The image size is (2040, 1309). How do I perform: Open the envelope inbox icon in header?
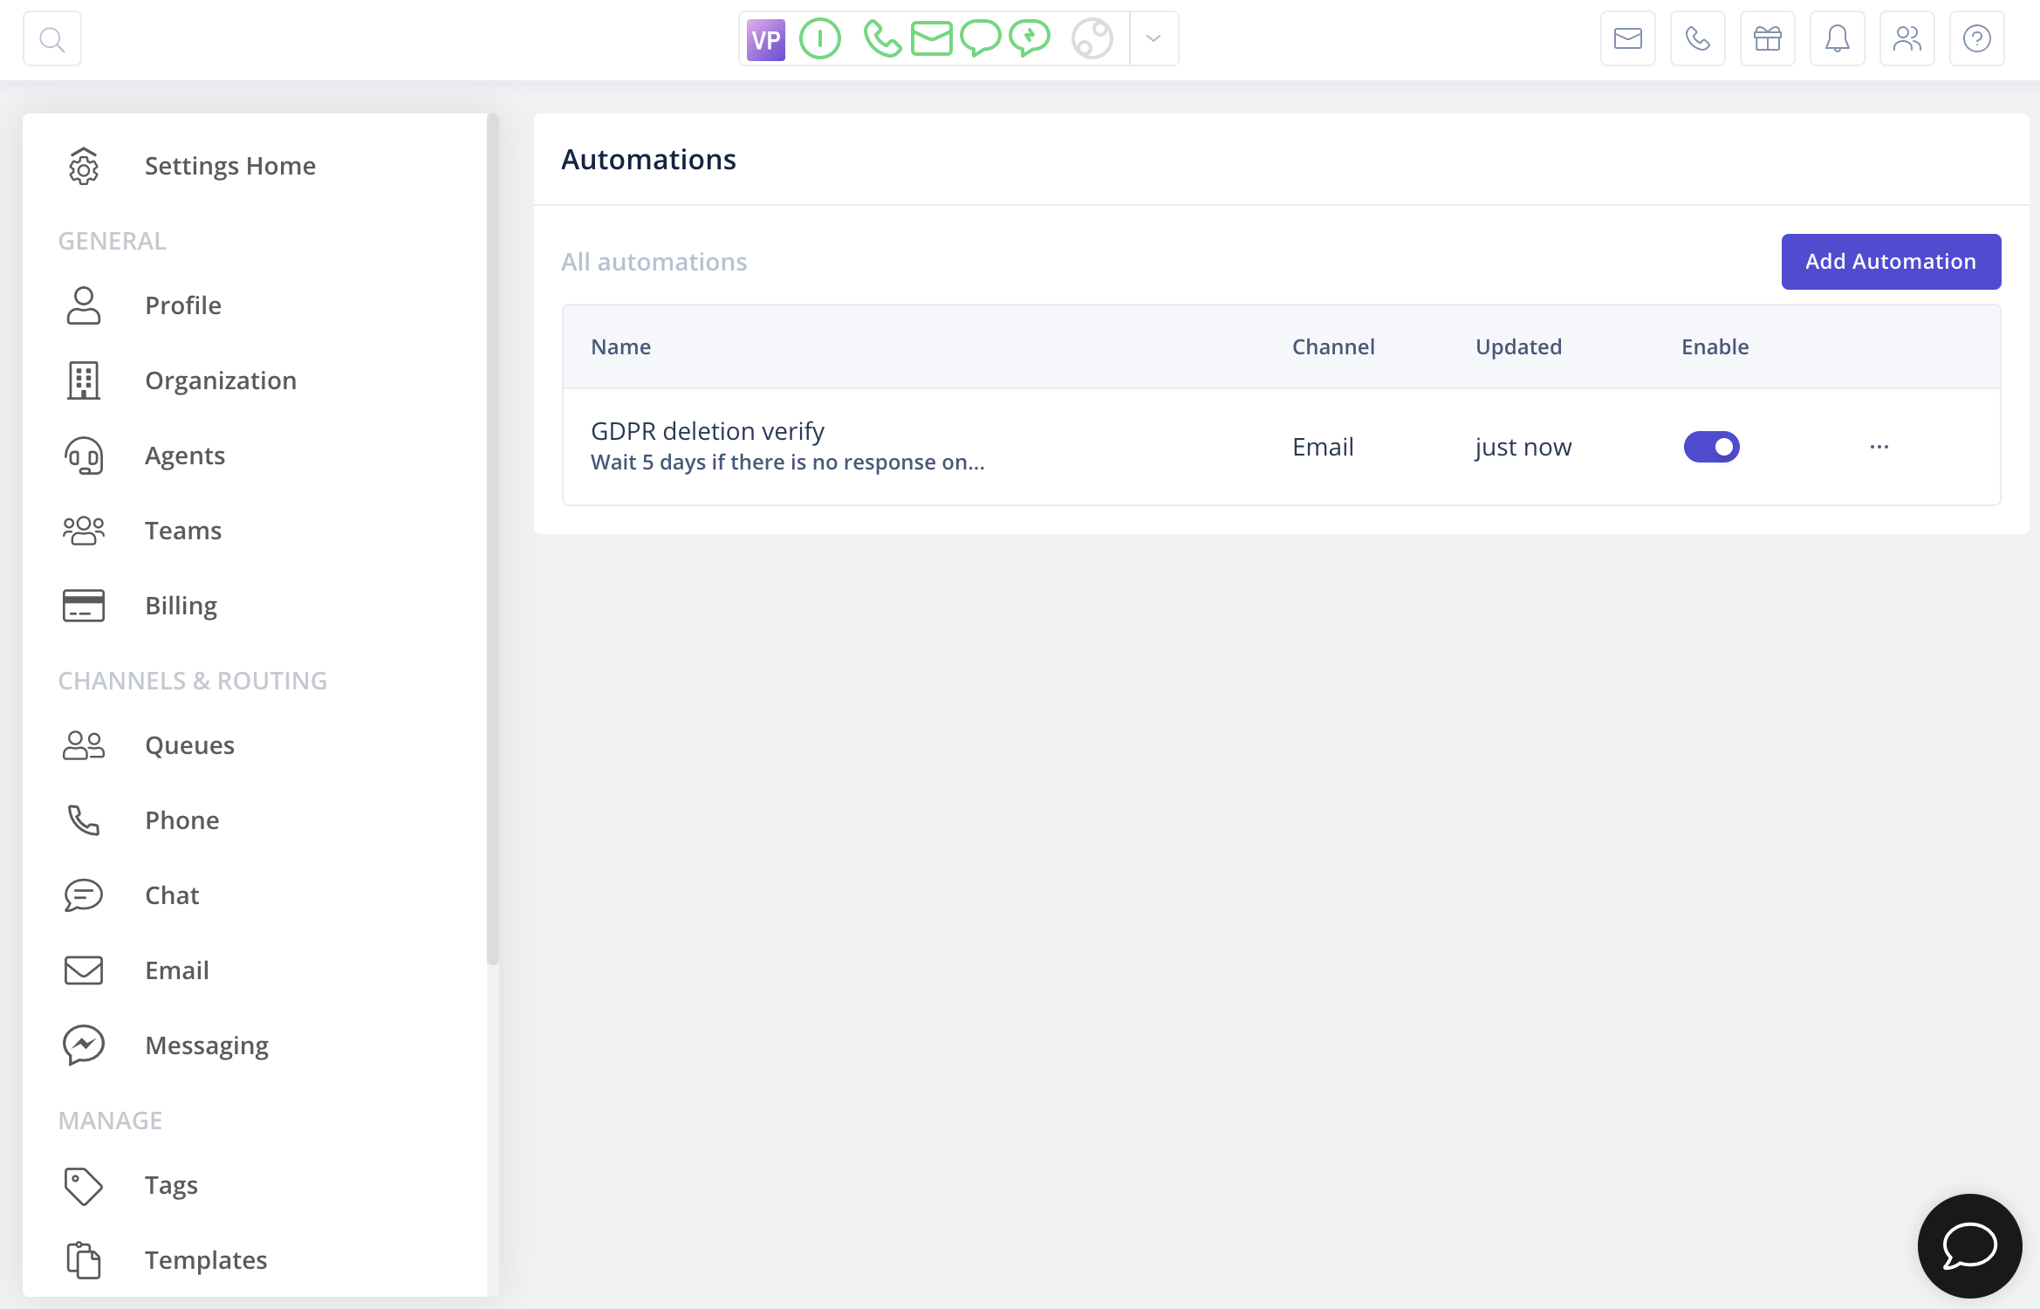[1628, 38]
